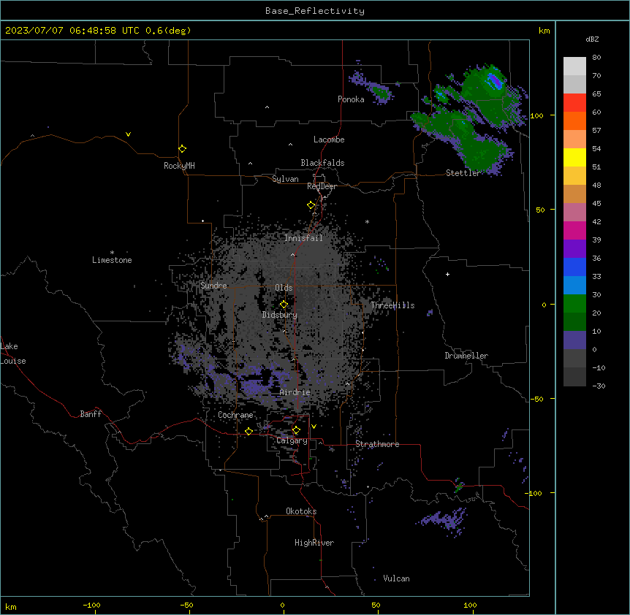This screenshot has height=615, width=630.
Task: Click the Base_Reflectivity title
Action: [315, 11]
